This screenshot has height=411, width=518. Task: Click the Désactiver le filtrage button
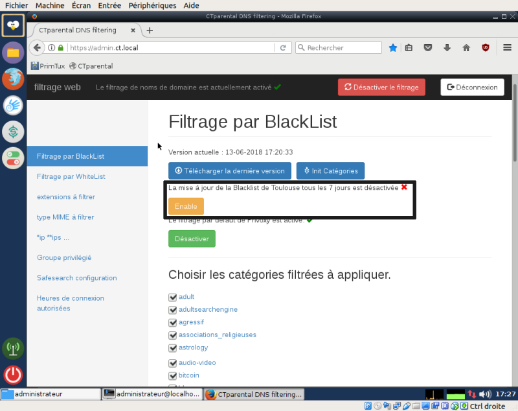pos(381,88)
